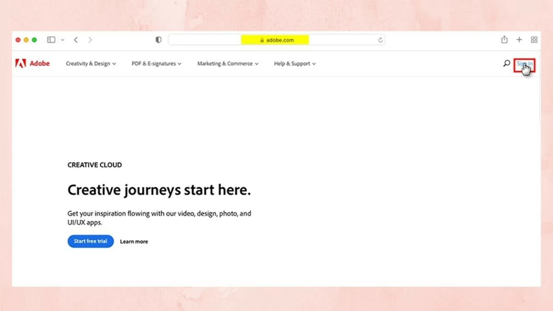Show the tab overview grid
Image resolution: width=553 pixels, height=311 pixels.
[x=534, y=40]
